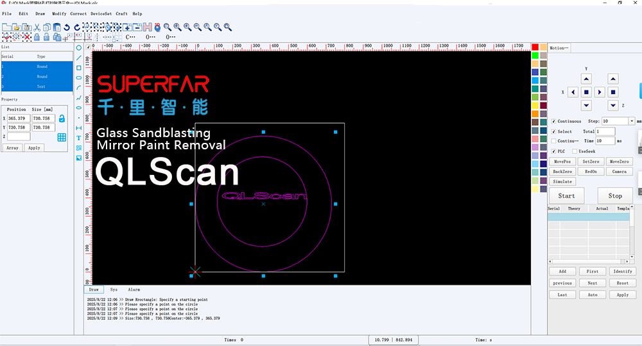
Task: Click the red H-shaped toolbar icon
Action: coord(148,28)
